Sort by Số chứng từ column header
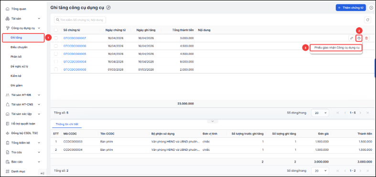The image size is (376, 177). click(x=72, y=30)
